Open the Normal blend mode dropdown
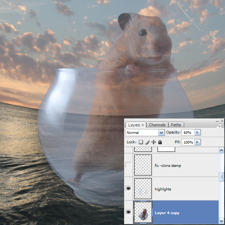The height and width of the screenshot is (225, 225). [x=161, y=133]
